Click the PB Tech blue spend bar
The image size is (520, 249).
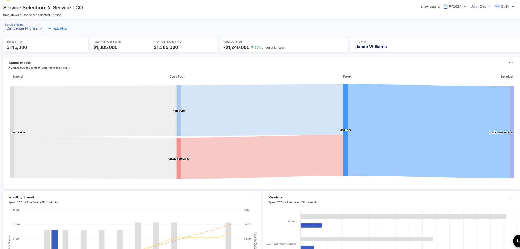point(311,226)
